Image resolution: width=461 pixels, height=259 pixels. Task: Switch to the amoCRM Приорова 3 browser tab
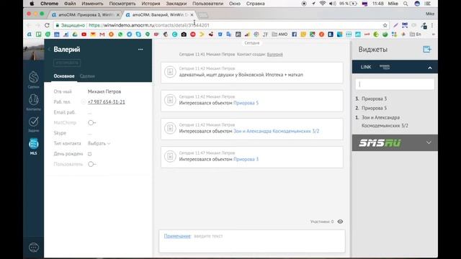coord(86,14)
